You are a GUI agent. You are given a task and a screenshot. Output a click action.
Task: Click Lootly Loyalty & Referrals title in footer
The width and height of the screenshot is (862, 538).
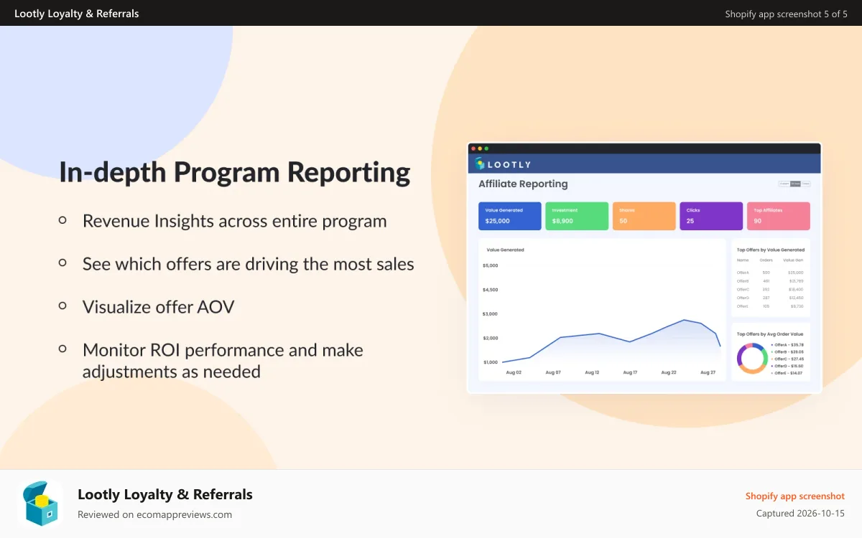[165, 494]
